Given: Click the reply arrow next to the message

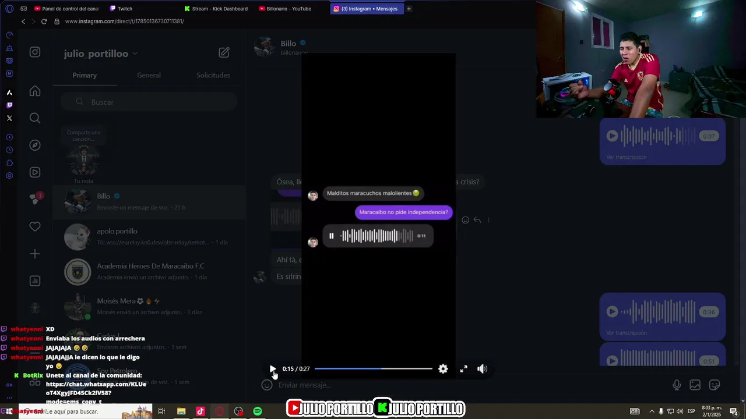Looking at the screenshot, I should point(477,220).
